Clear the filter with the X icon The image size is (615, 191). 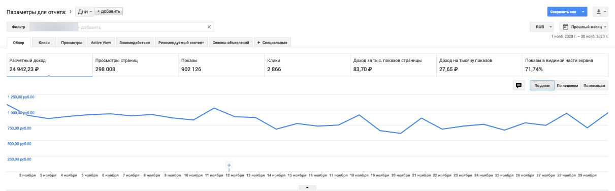pyautogui.click(x=209, y=27)
